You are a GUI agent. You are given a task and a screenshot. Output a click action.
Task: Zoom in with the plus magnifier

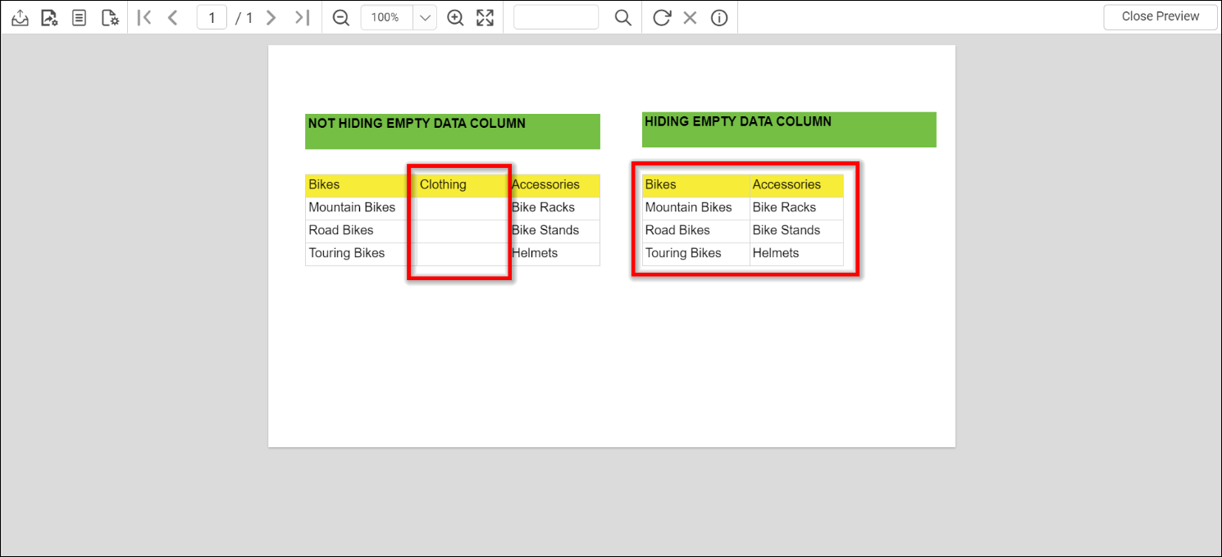coord(455,17)
